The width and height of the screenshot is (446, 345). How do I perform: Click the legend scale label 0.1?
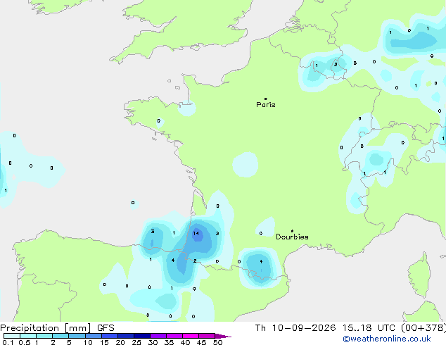coord(8,342)
